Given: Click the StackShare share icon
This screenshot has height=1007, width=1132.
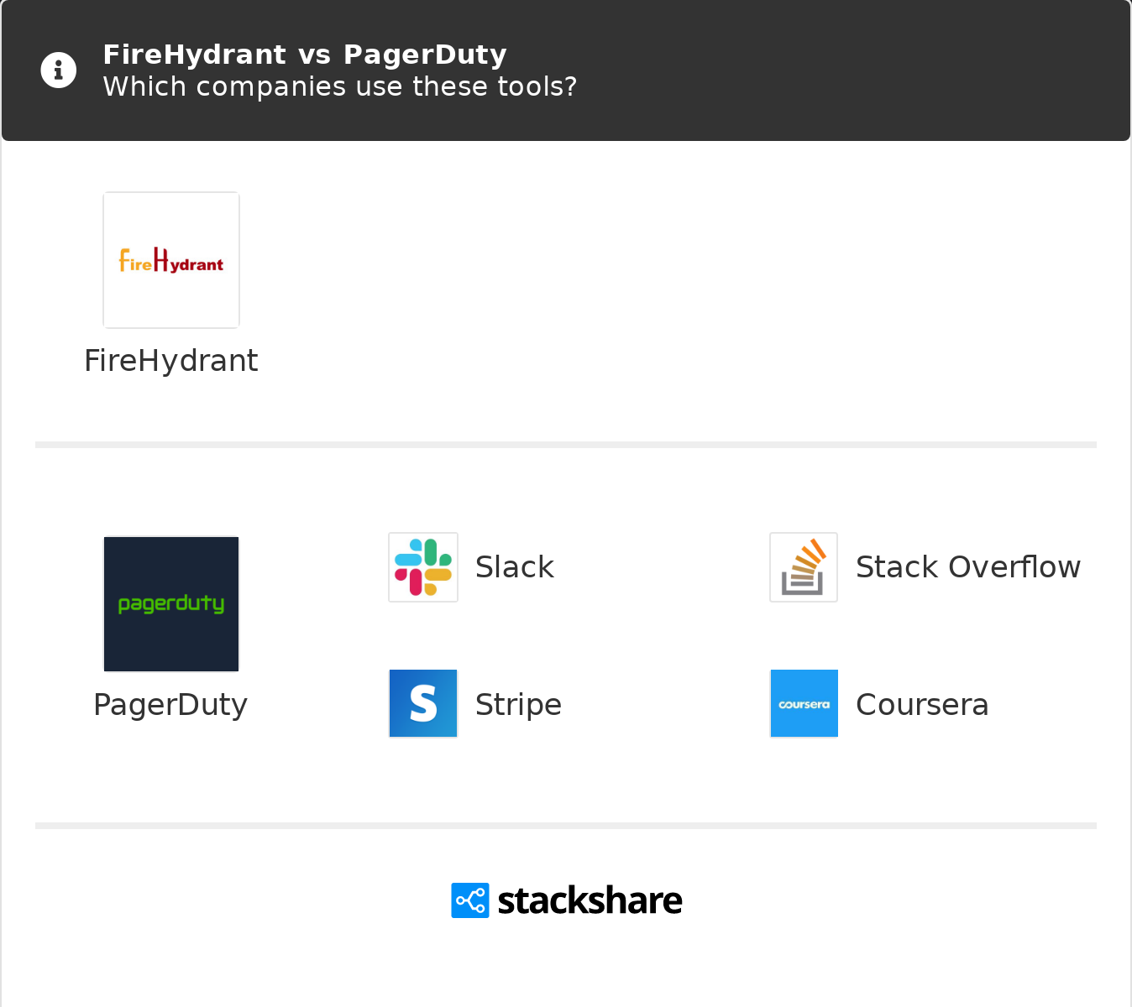Looking at the screenshot, I should [470, 900].
